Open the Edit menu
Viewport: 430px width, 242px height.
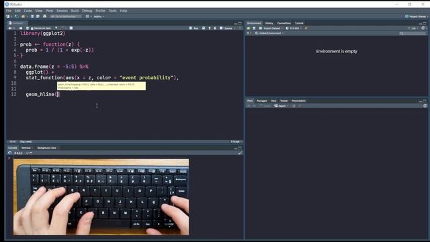(17, 11)
